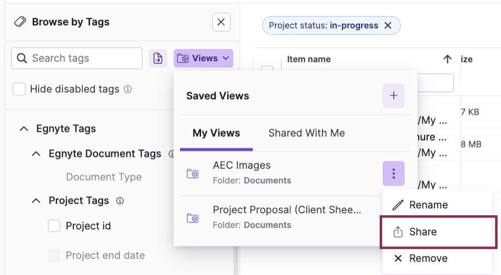The width and height of the screenshot is (501, 275).
Task: Close the Browse by Tags panel
Action: coord(221,22)
